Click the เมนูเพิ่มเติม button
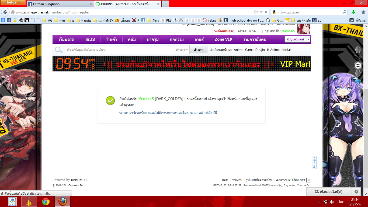Screen dimensions: 368x207 click(x=296, y=39)
